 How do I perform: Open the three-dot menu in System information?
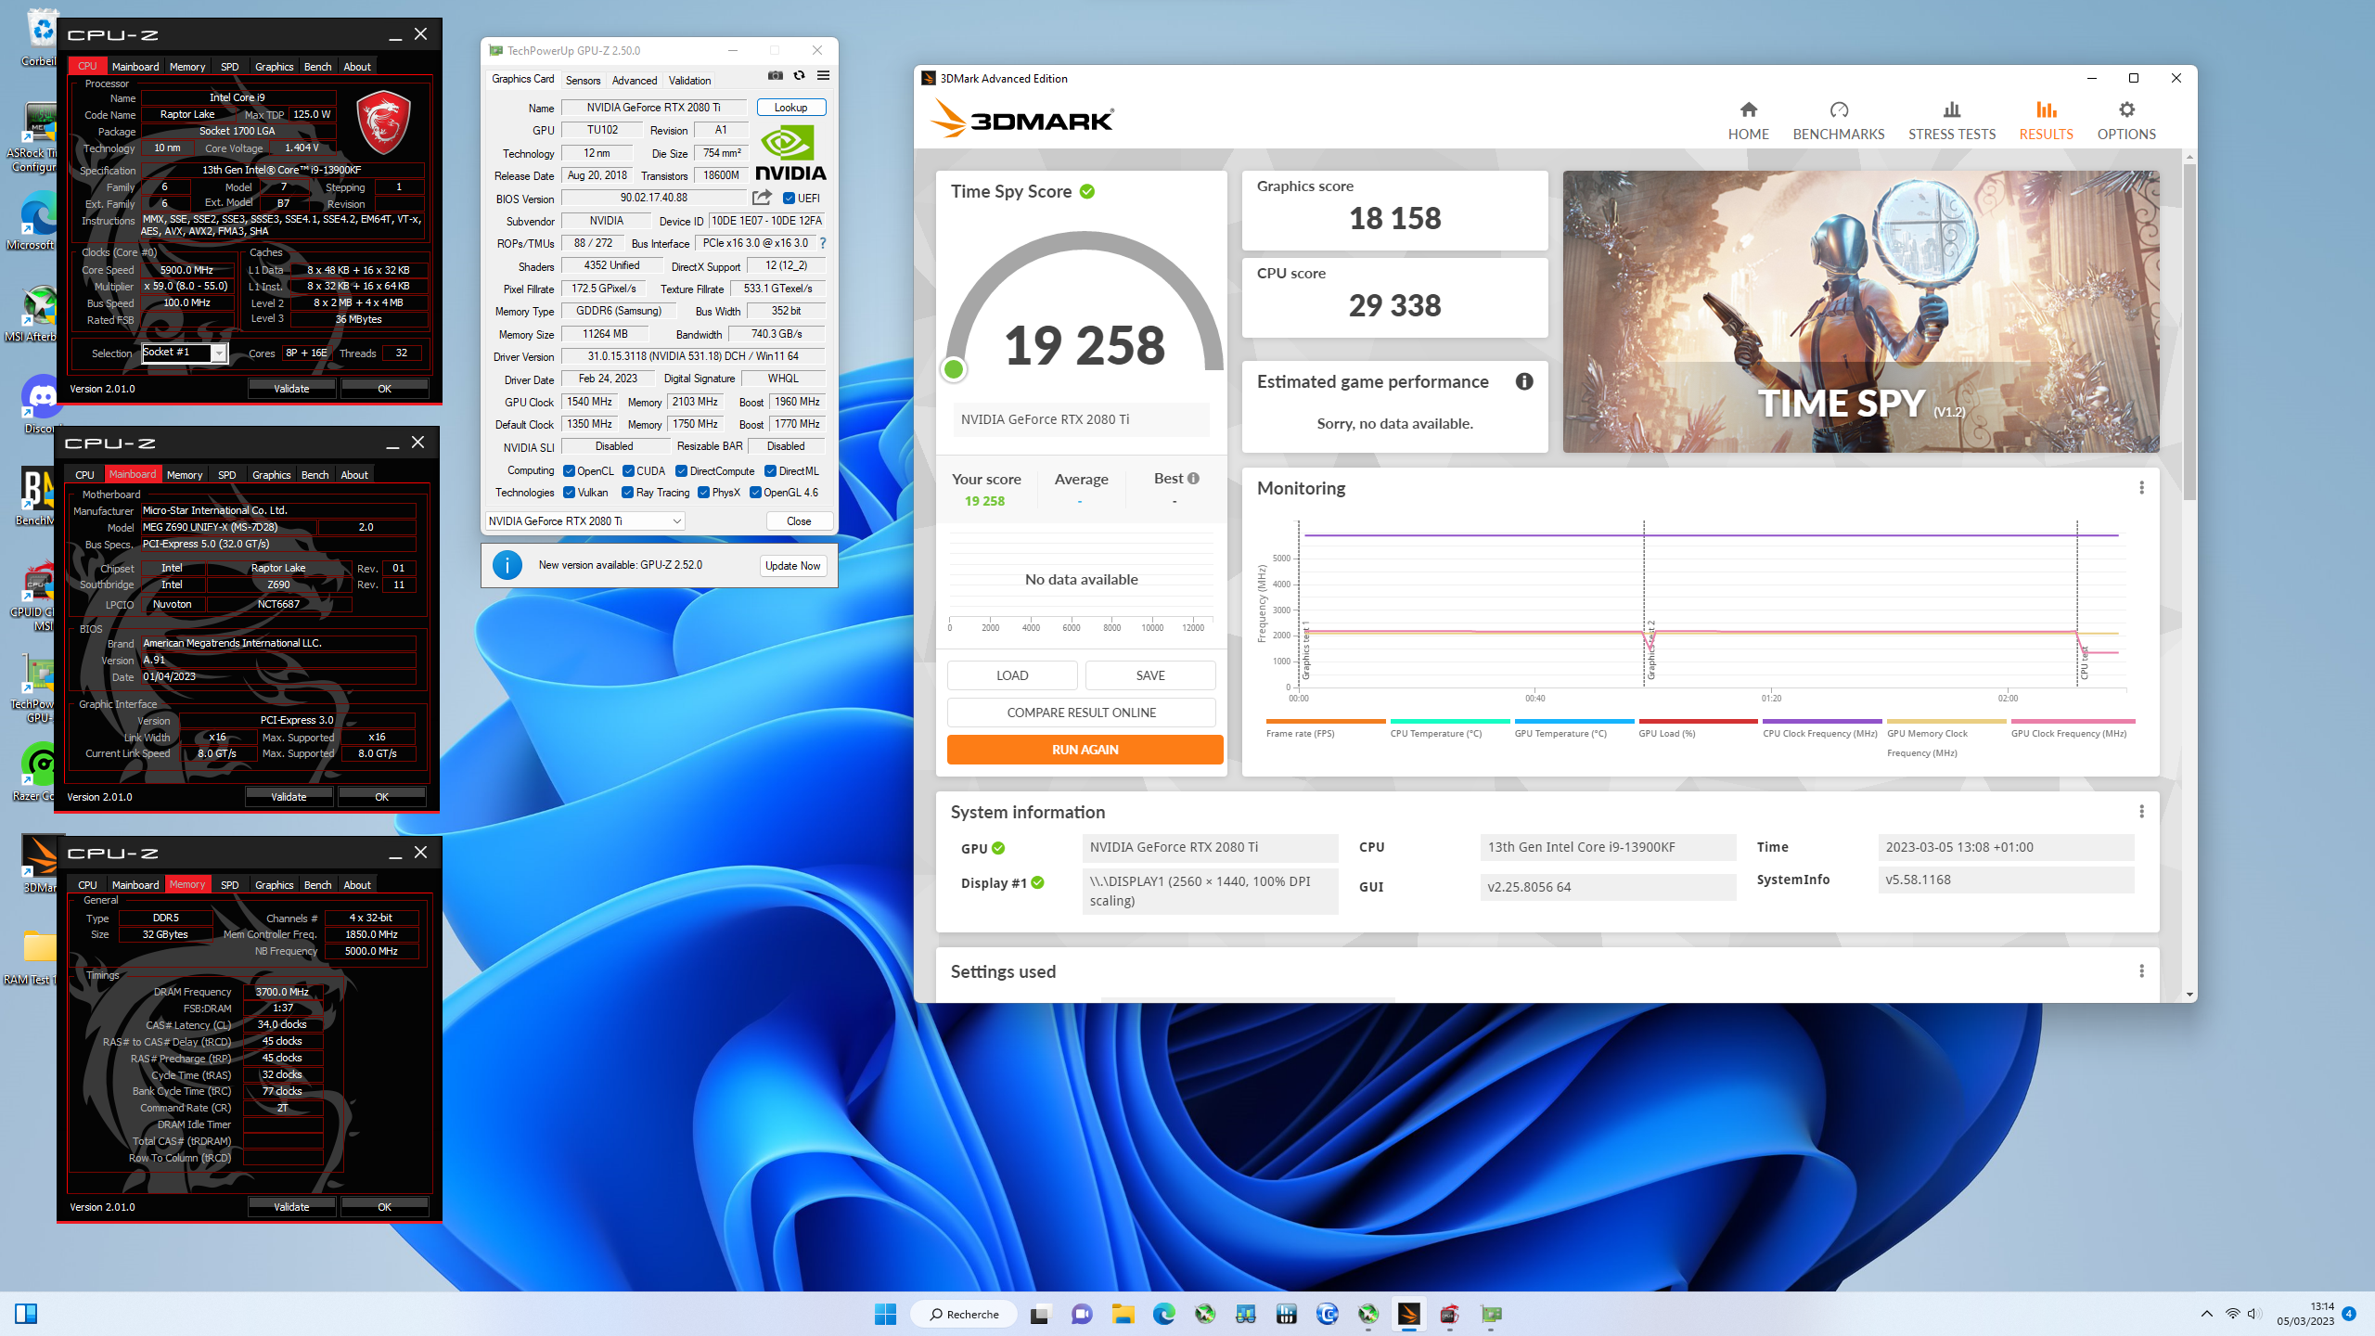pyautogui.click(x=2141, y=812)
